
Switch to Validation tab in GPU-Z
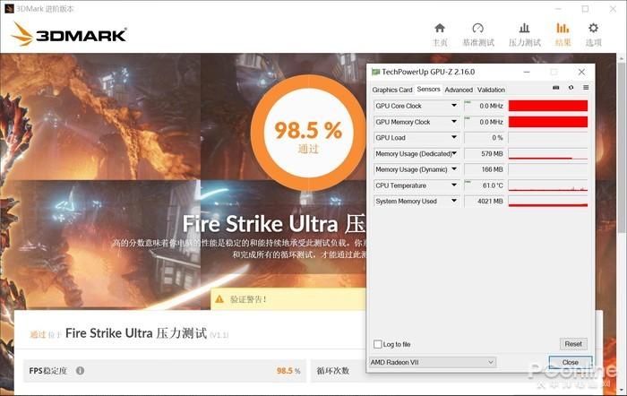(491, 90)
